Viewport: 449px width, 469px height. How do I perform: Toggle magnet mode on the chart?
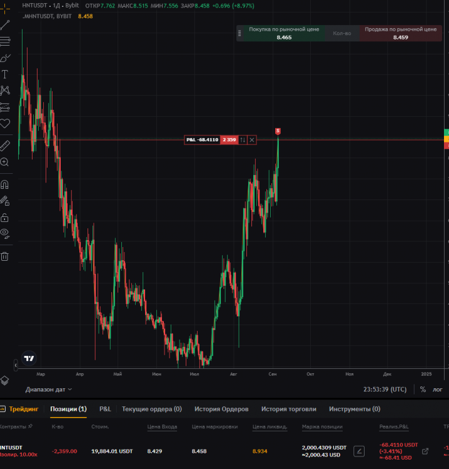(x=5, y=185)
